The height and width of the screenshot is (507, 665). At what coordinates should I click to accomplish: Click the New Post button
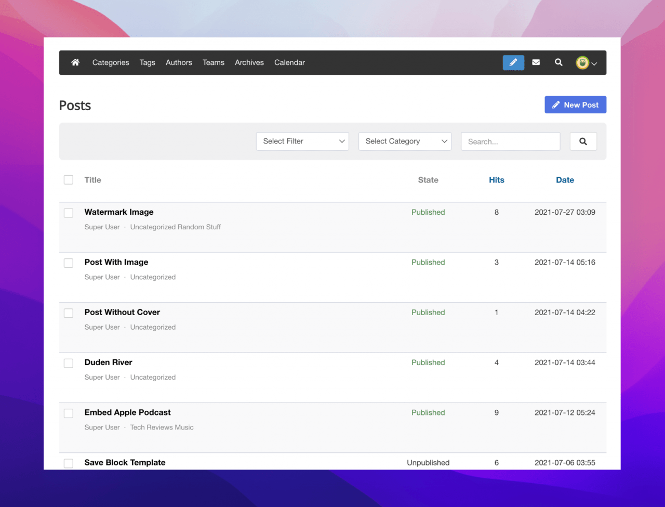[575, 105]
